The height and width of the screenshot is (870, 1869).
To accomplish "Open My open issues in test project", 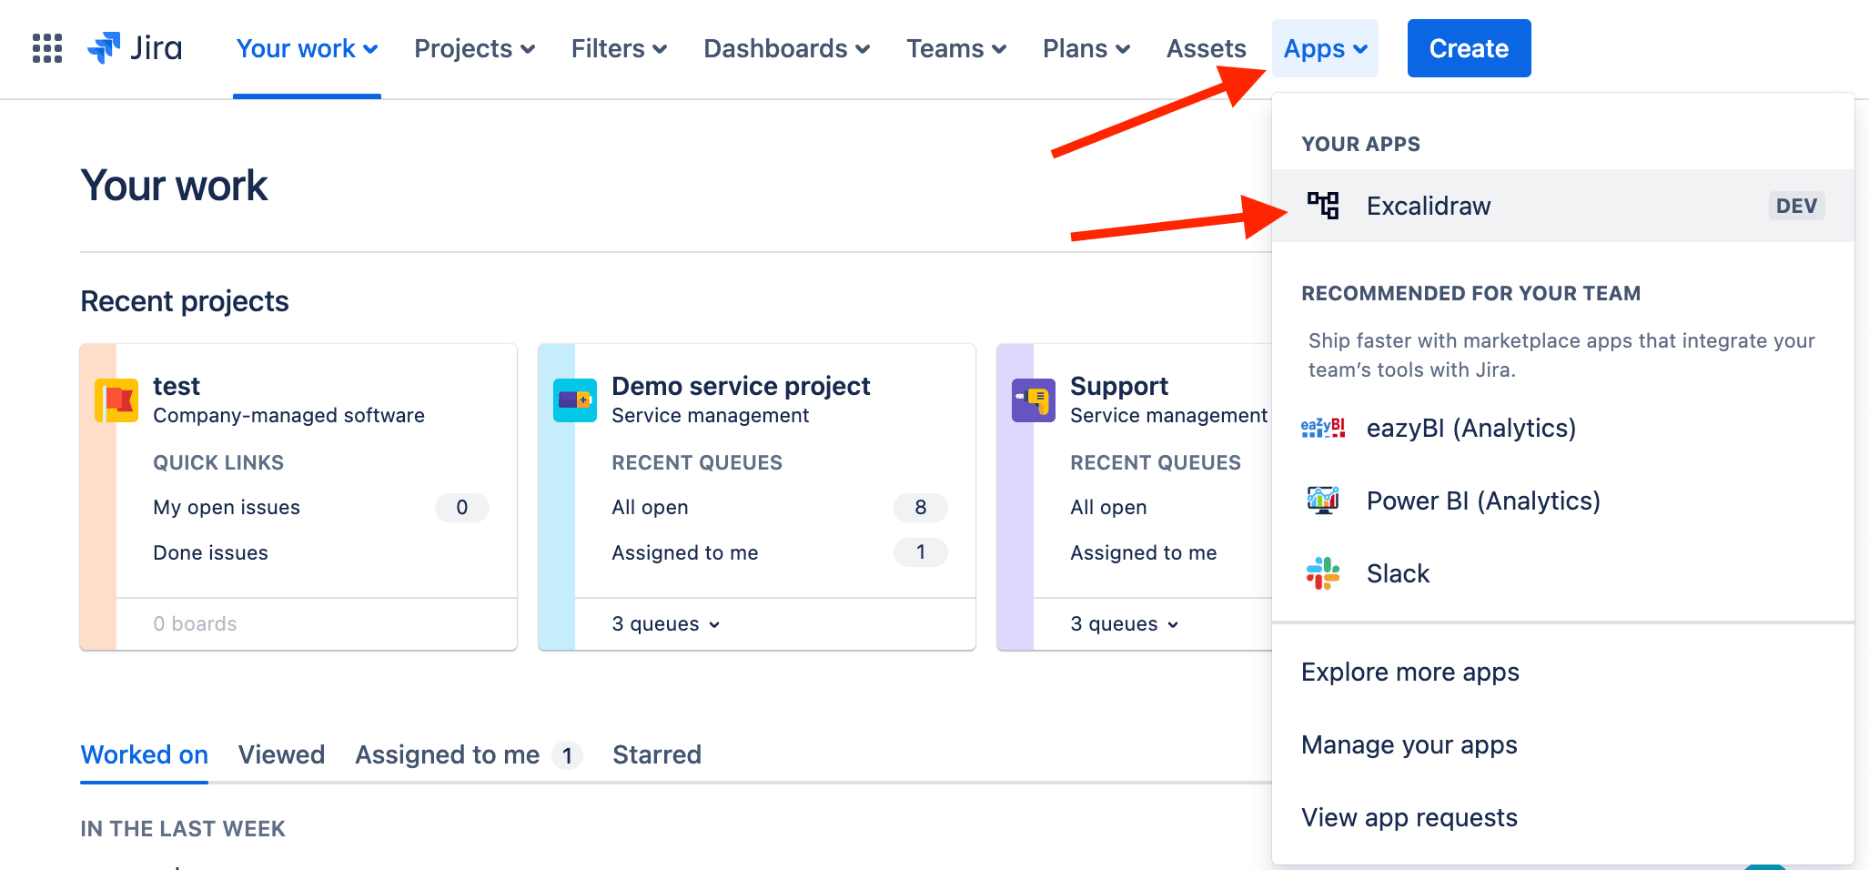I will [227, 507].
